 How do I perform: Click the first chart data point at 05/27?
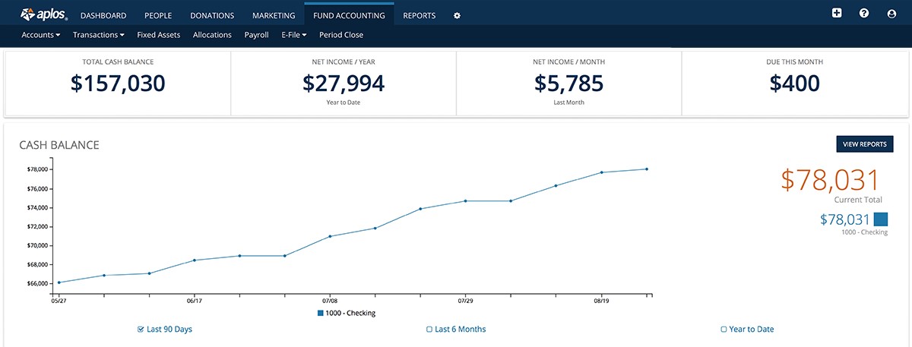59,282
